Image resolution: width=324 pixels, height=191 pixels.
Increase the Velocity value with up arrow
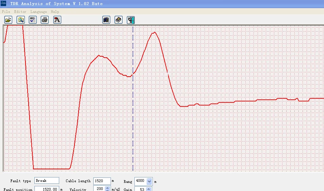(107, 187)
